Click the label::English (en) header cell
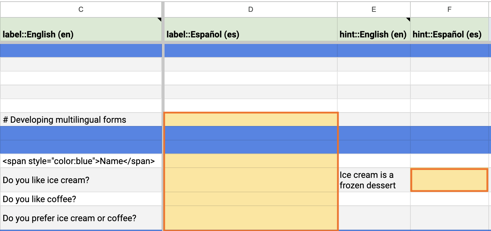 [x=81, y=30]
